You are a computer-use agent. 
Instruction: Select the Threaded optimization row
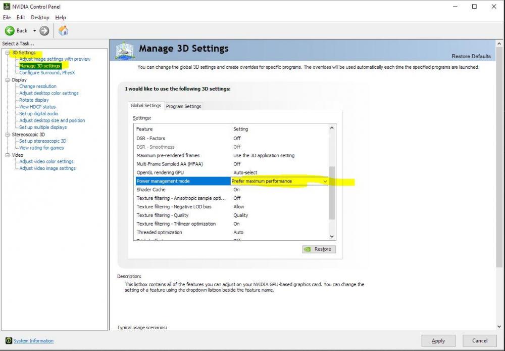[x=231, y=232]
